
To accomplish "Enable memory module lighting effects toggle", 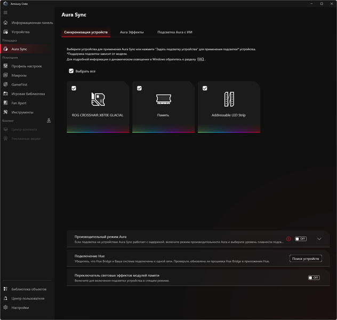I will [x=314, y=278].
